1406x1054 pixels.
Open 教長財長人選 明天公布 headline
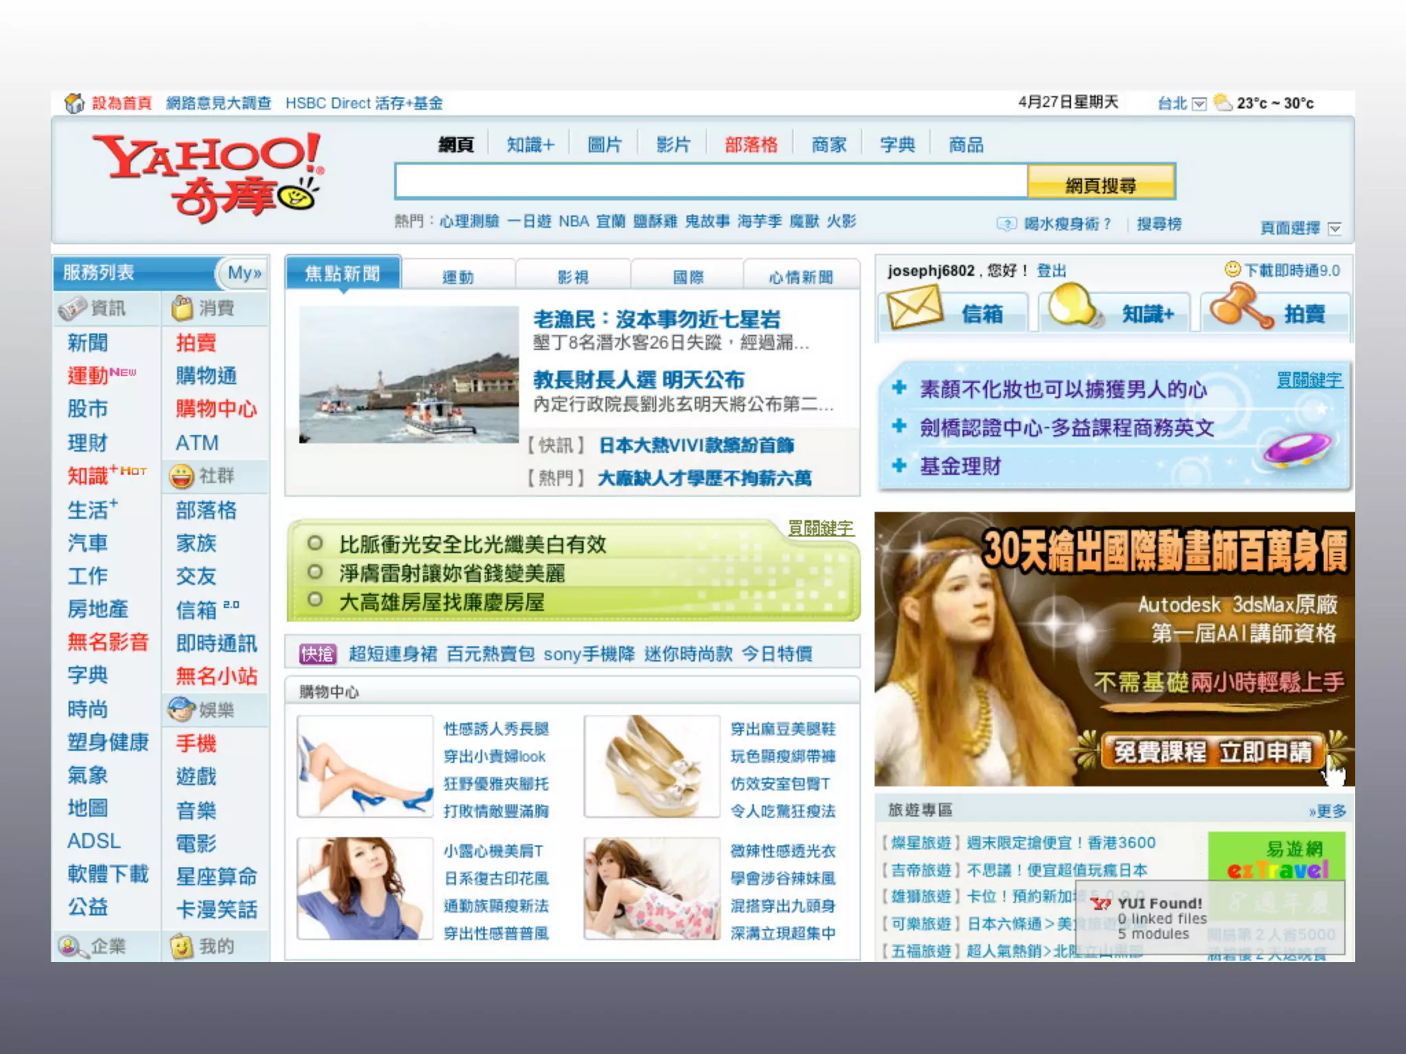click(638, 379)
